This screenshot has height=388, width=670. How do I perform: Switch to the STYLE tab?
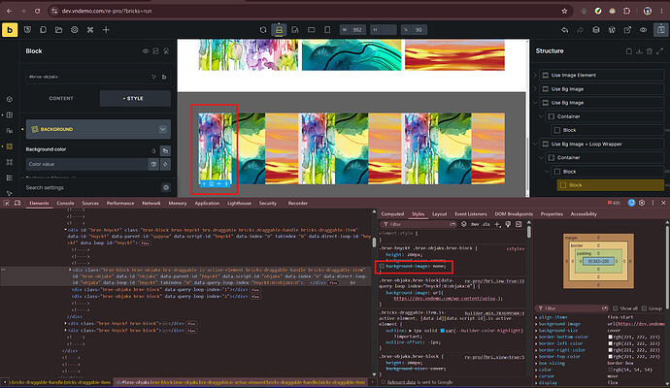pos(135,99)
